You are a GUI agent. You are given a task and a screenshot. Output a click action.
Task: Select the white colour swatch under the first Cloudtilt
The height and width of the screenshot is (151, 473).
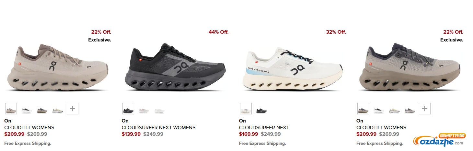27,110
